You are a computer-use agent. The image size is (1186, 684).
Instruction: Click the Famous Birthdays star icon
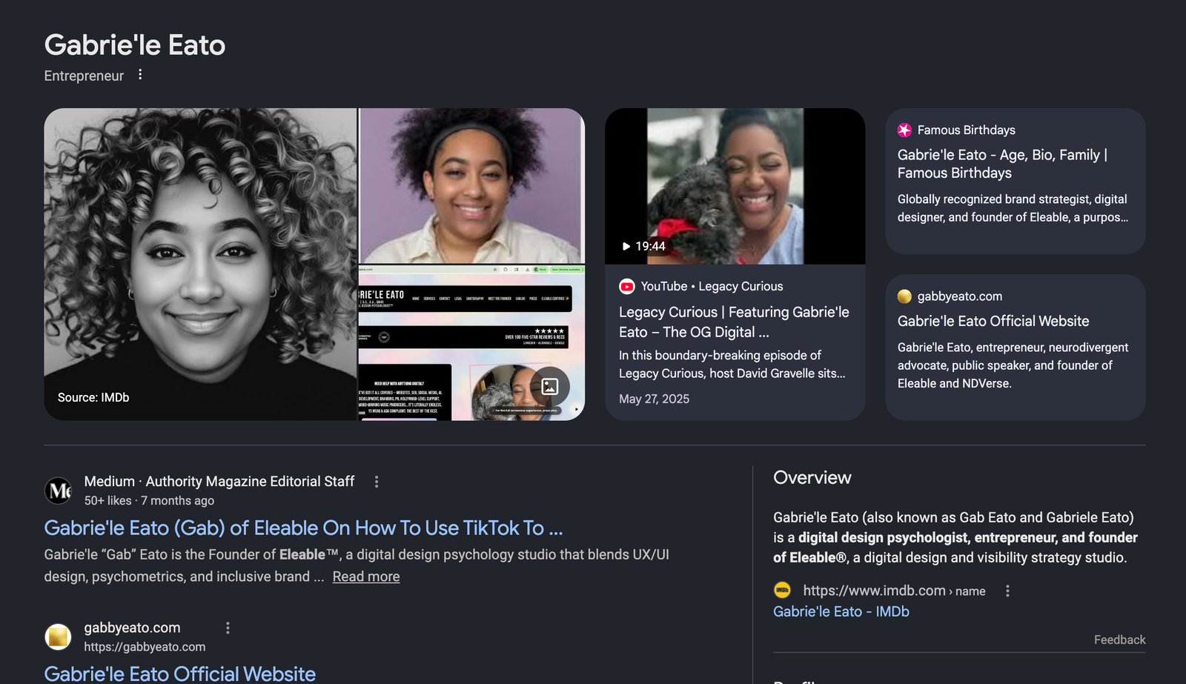904,130
